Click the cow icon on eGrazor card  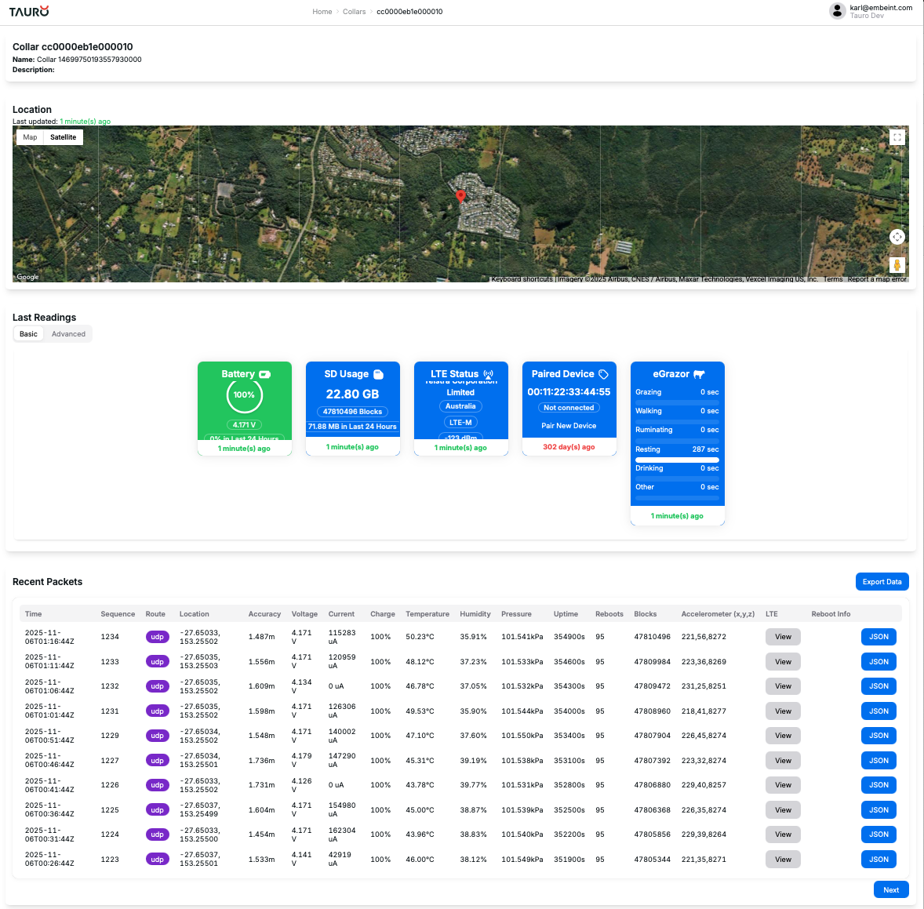[699, 374]
